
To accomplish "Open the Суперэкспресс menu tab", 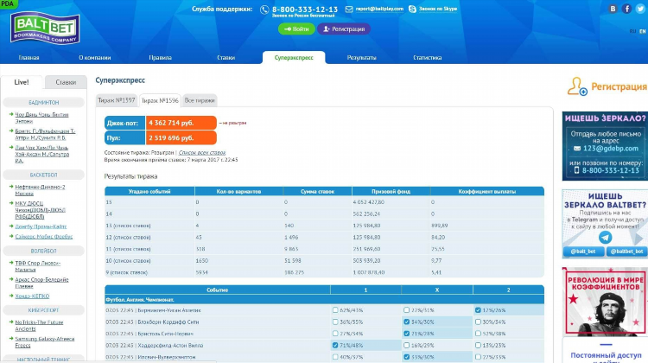I will pos(294,57).
